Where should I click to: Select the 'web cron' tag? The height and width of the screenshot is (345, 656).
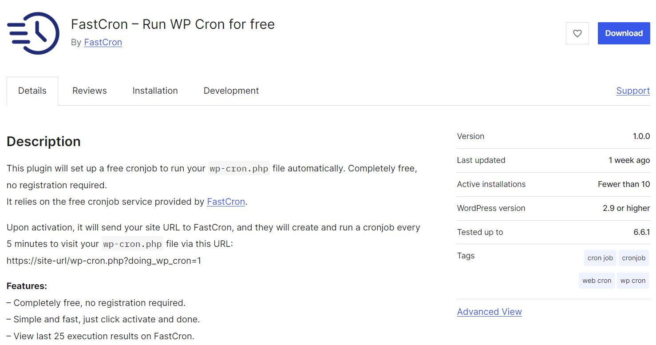(x=597, y=281)
